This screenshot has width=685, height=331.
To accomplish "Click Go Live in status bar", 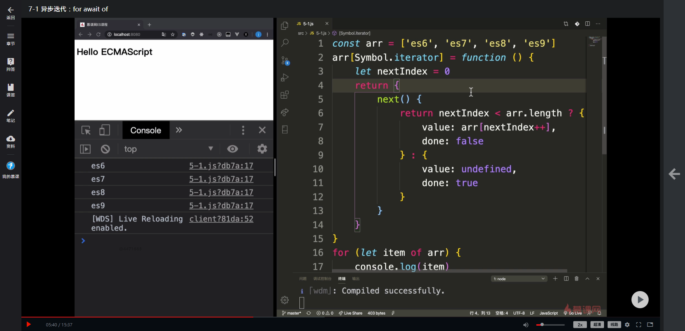I will click(x=573, y=313).
